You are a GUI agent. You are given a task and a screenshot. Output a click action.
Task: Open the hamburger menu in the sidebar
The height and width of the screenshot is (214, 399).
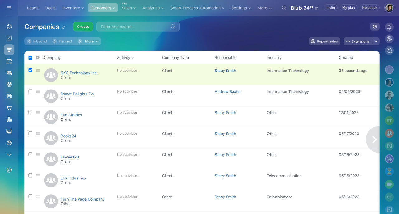[x=9, y=8]
